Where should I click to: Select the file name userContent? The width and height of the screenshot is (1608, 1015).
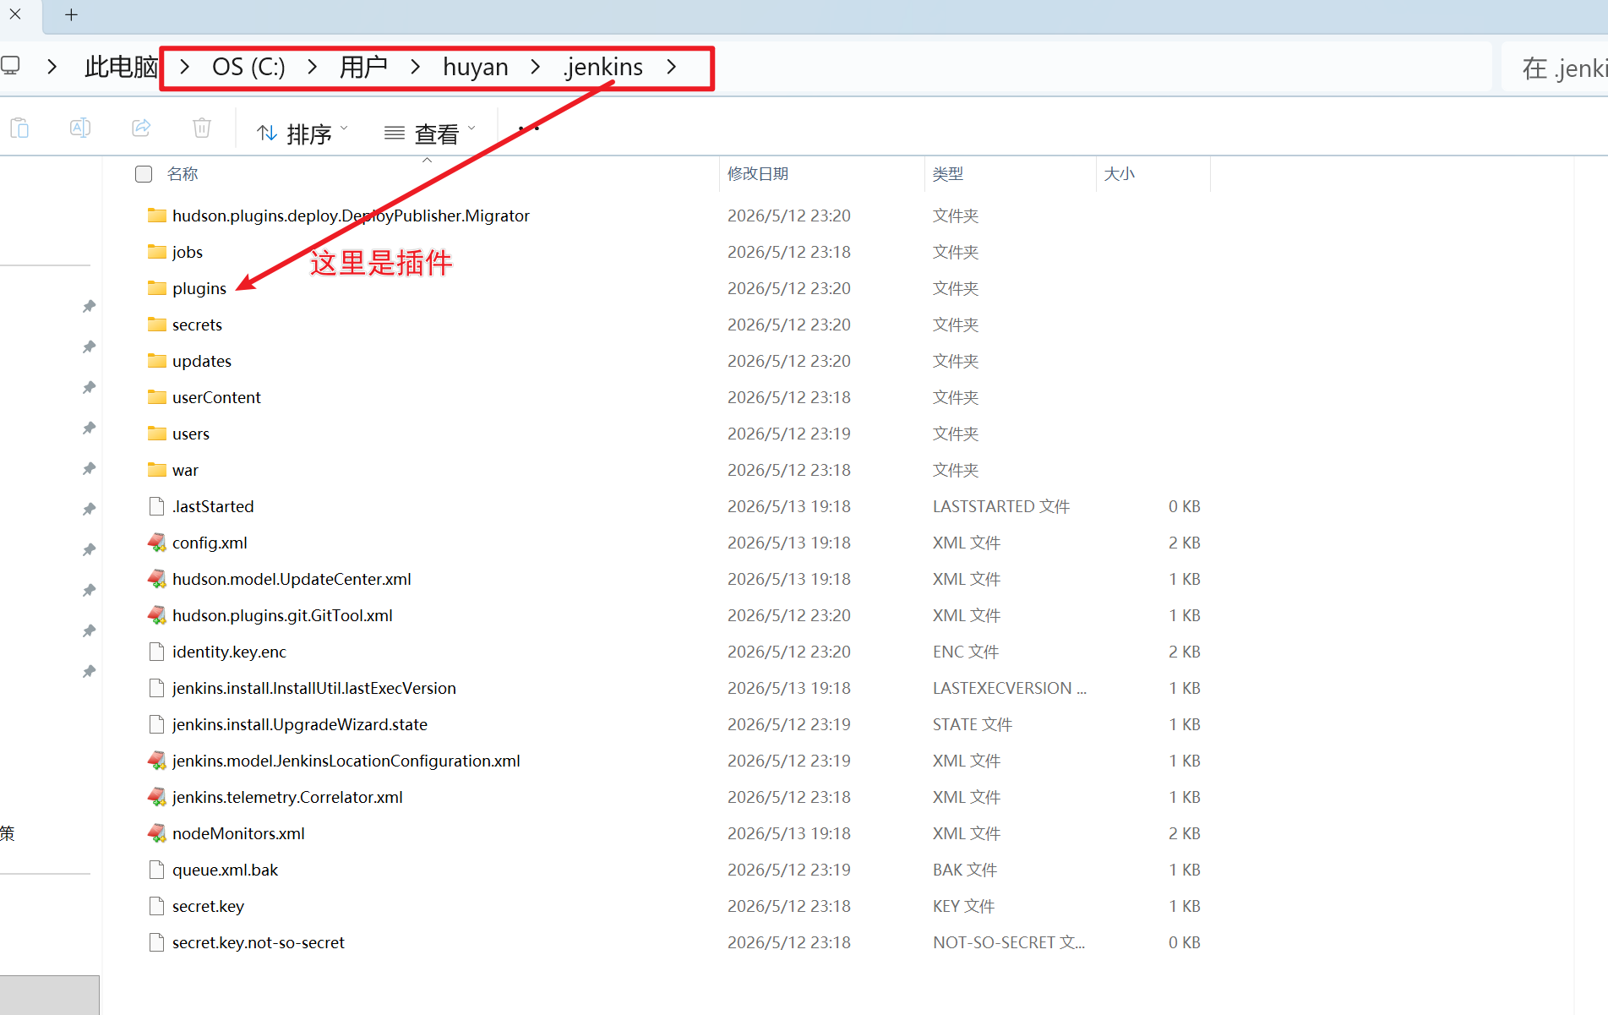(x=216, y=397)
